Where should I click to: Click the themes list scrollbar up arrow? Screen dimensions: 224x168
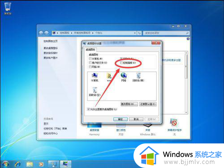point(186,53)
